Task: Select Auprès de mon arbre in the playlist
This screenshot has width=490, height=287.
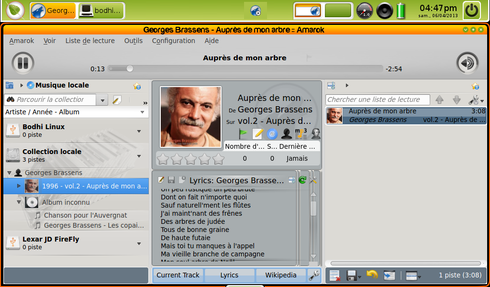Action: click(406, 116)
